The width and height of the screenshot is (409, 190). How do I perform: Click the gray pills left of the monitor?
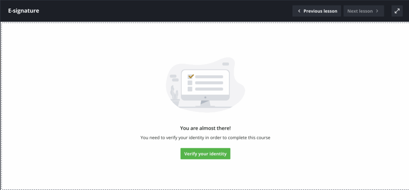coord(174,78)
